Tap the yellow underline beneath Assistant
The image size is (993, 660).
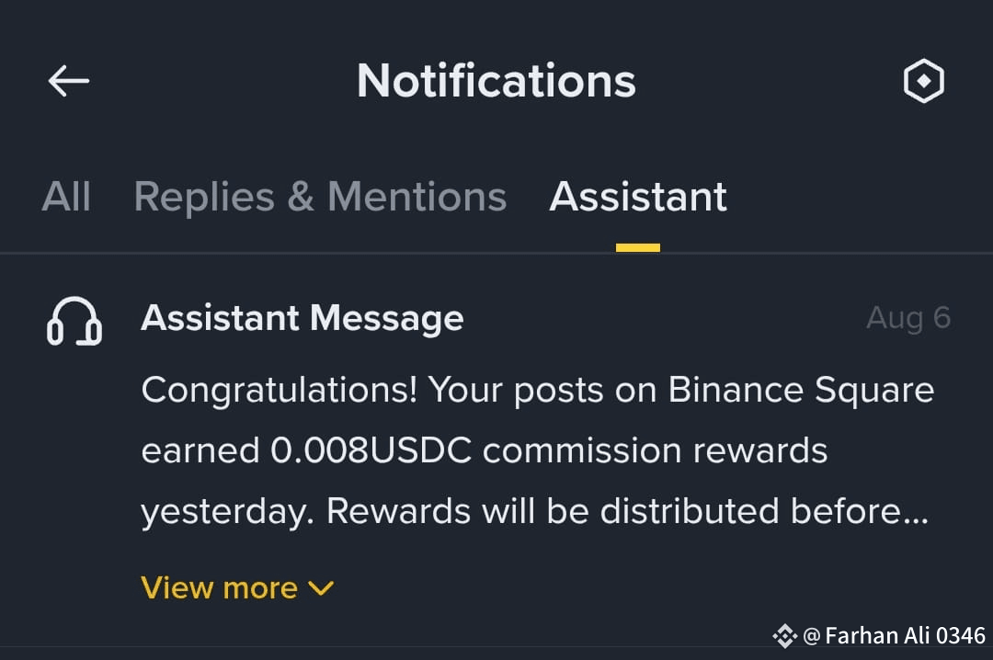coord(638,247)
